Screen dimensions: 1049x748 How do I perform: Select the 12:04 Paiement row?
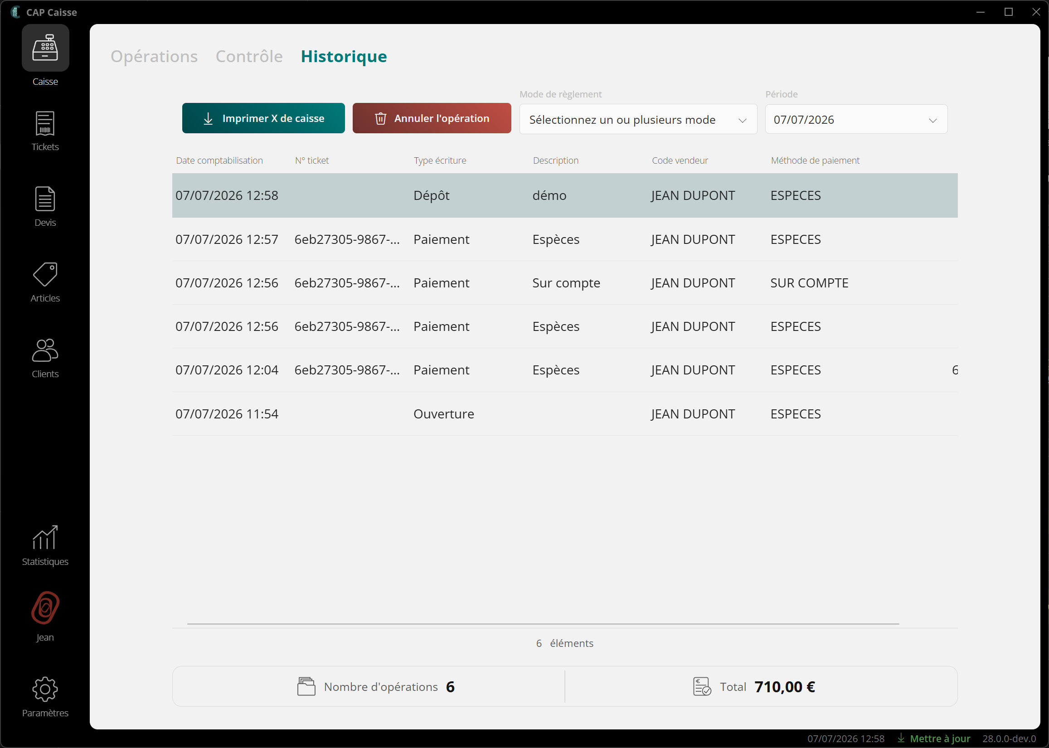point(564,370)
